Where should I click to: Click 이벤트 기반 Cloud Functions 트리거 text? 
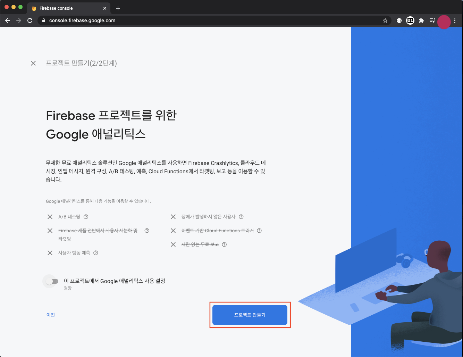click(x=218, y=231)
